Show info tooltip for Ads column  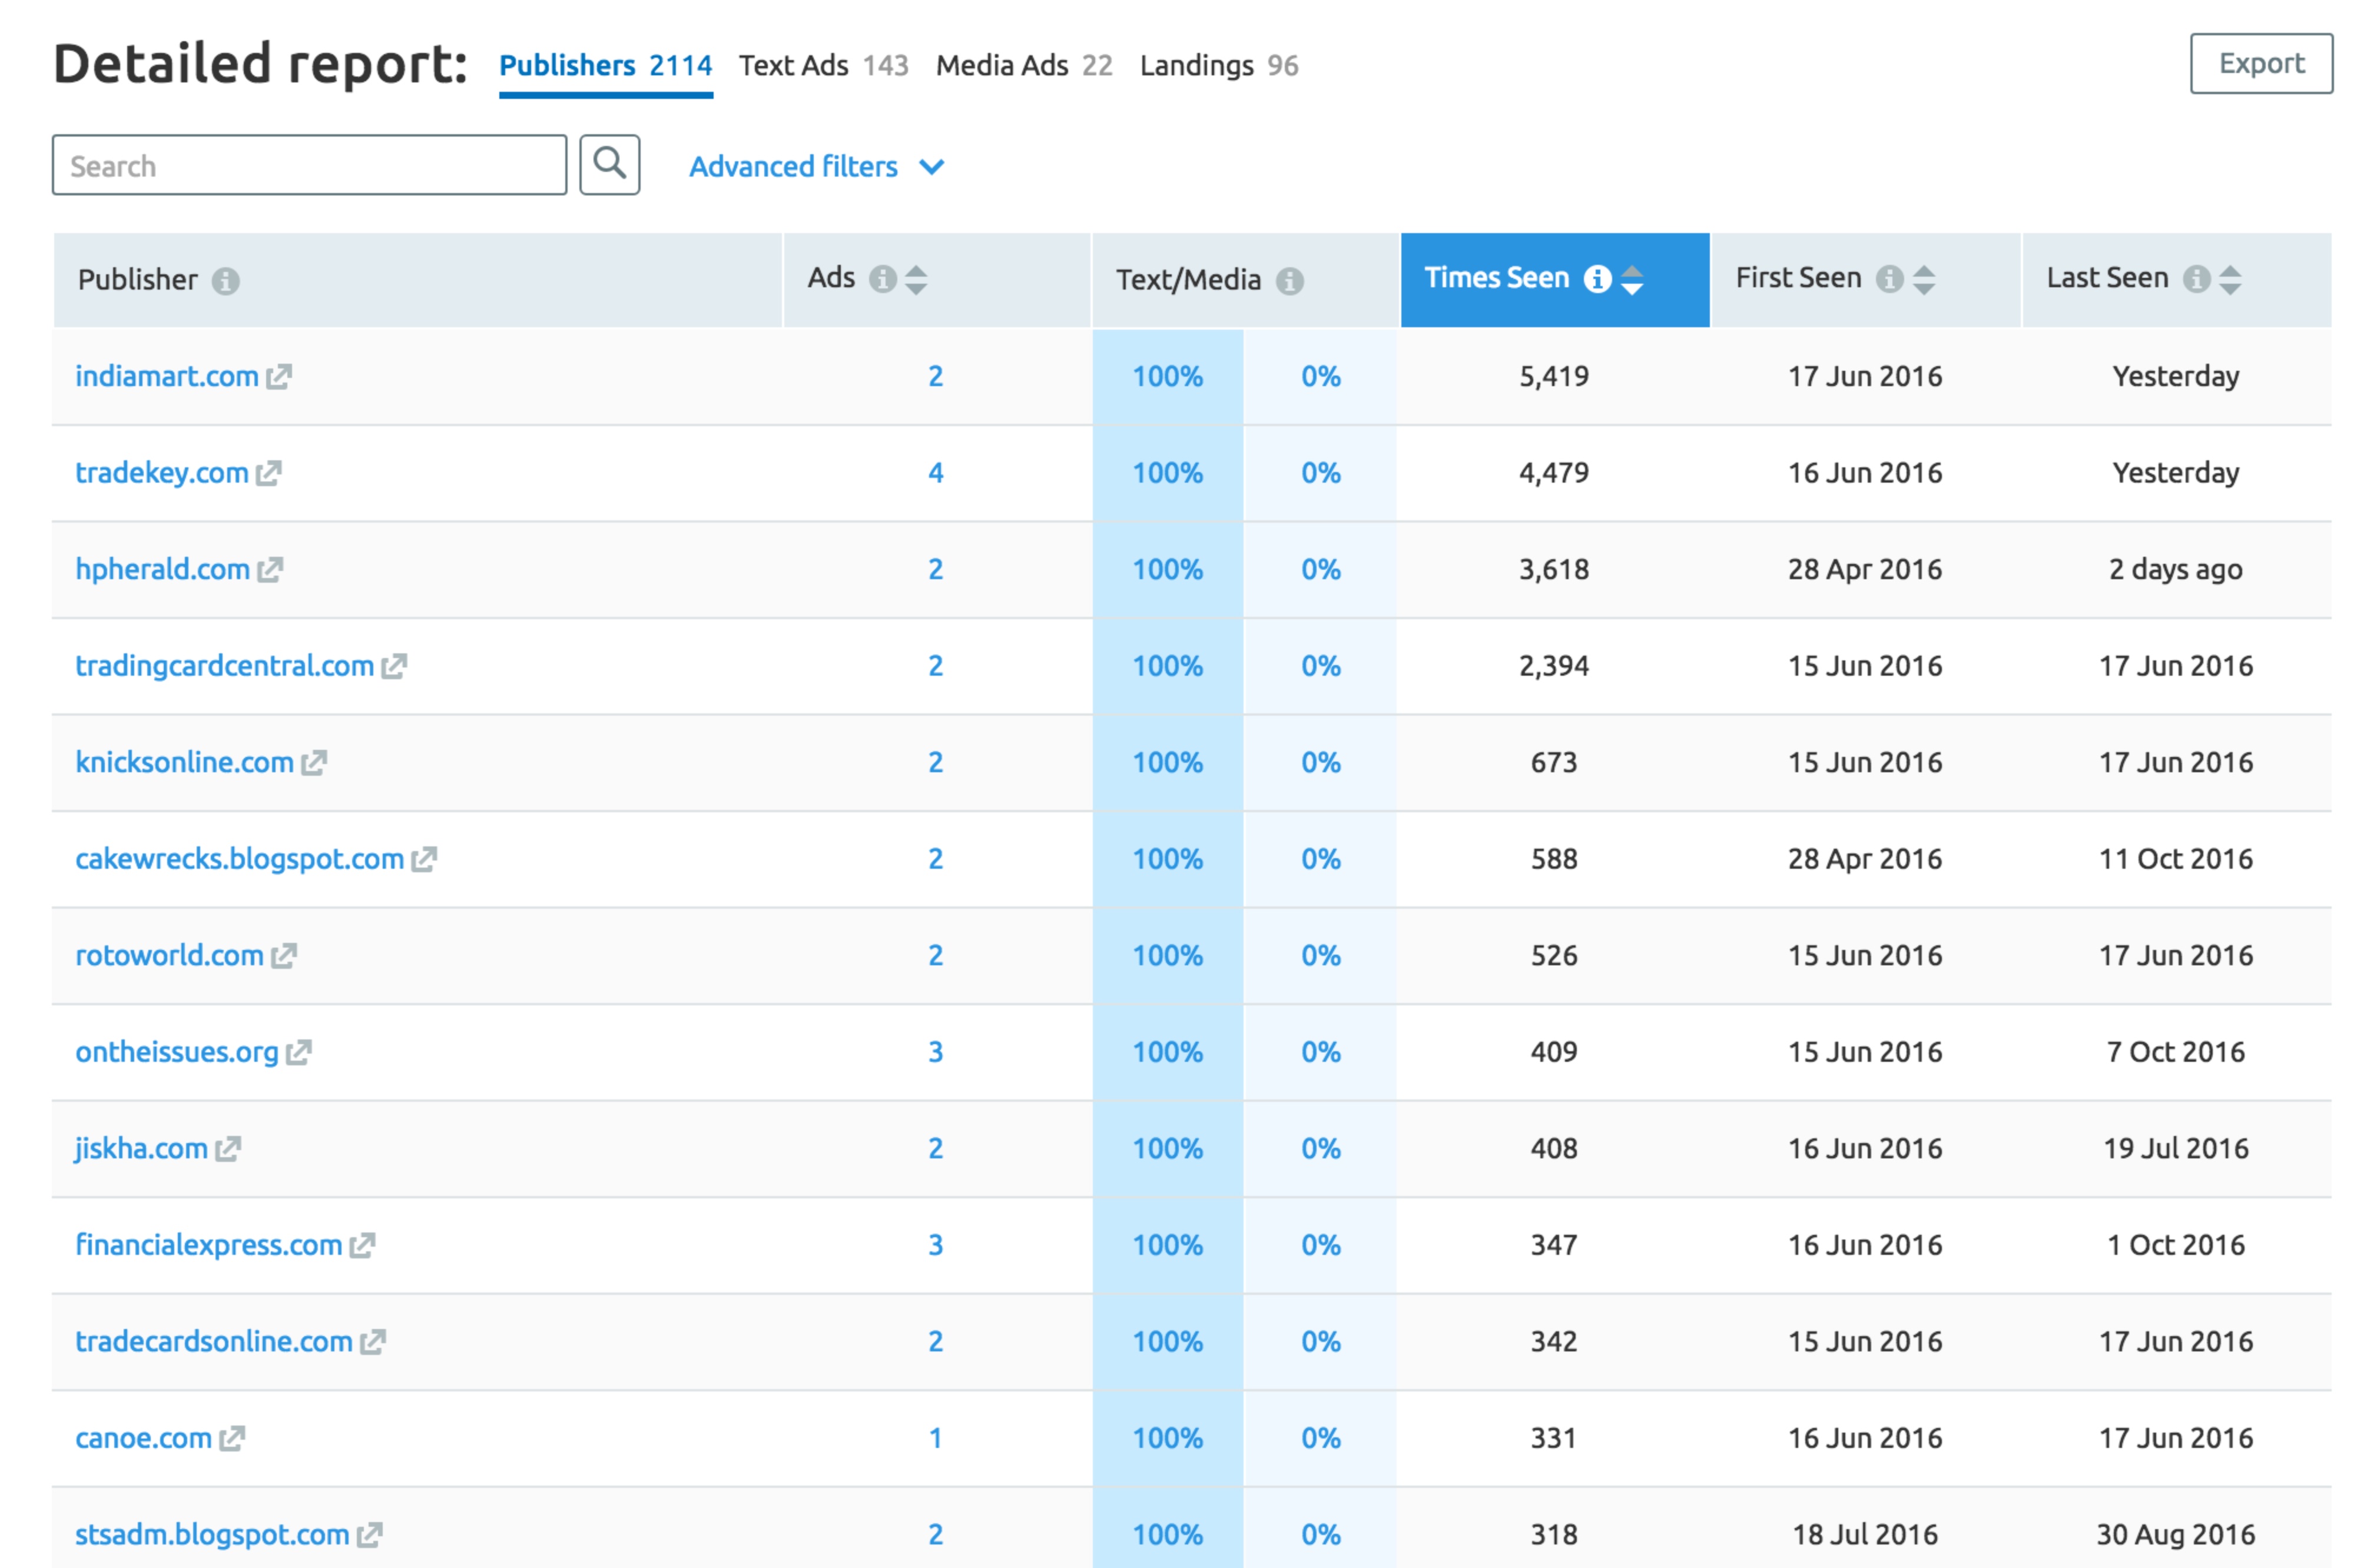pyautogui.click(x=883, y=278)
